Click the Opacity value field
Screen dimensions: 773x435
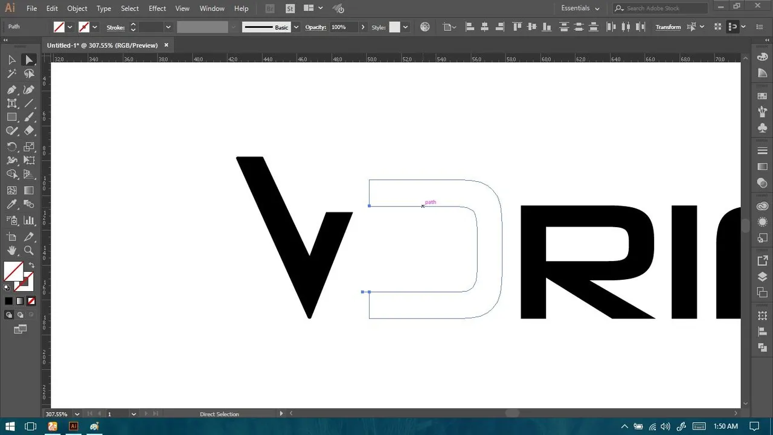(344, 27)
